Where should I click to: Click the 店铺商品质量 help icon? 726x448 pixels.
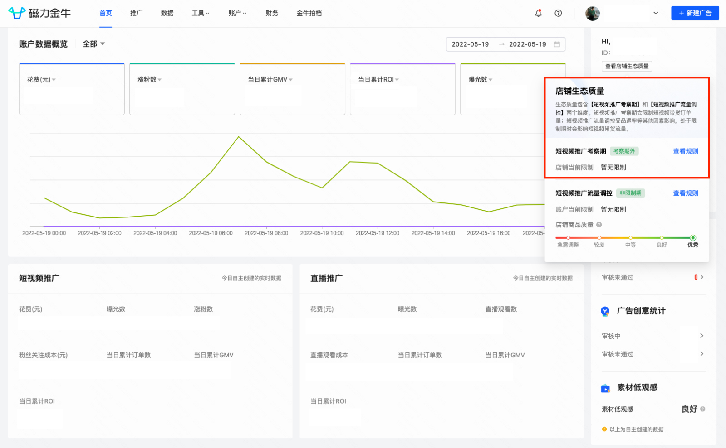[x=599, y=225]
